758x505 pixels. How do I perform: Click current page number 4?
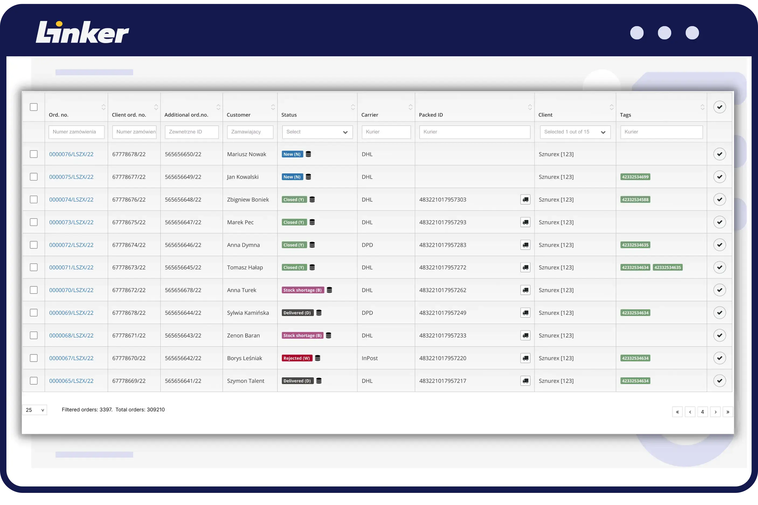(x=702, y=412)
